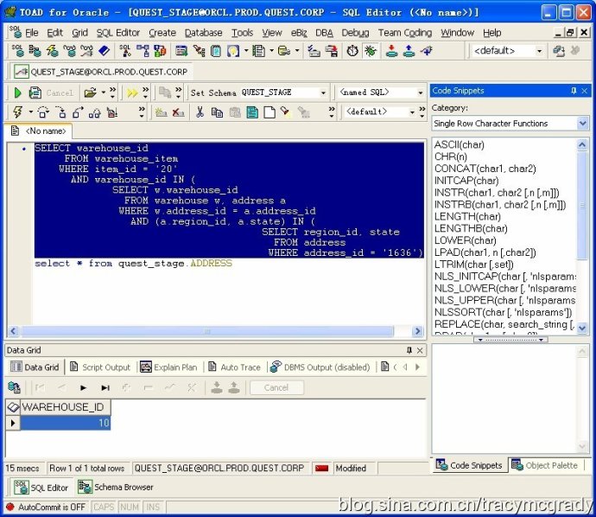The image size is (596, 517).
Task: Click the blue upload arrow database icon
Action: tap(409, 51)
